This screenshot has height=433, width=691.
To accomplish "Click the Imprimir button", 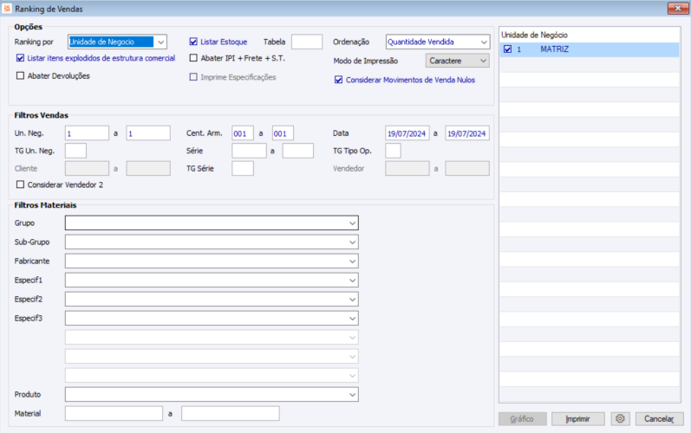I will pyautogui.click(x=577, y=419).
